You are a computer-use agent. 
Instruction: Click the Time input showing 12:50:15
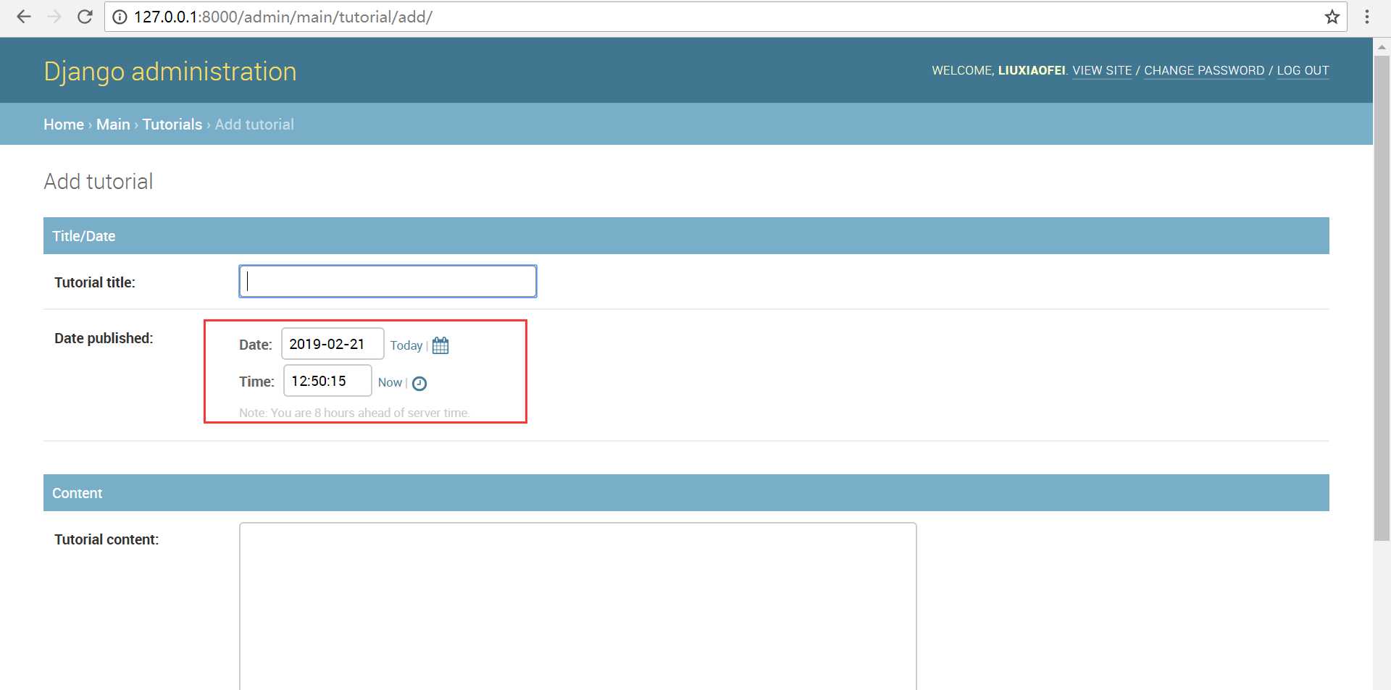[327, 381]
